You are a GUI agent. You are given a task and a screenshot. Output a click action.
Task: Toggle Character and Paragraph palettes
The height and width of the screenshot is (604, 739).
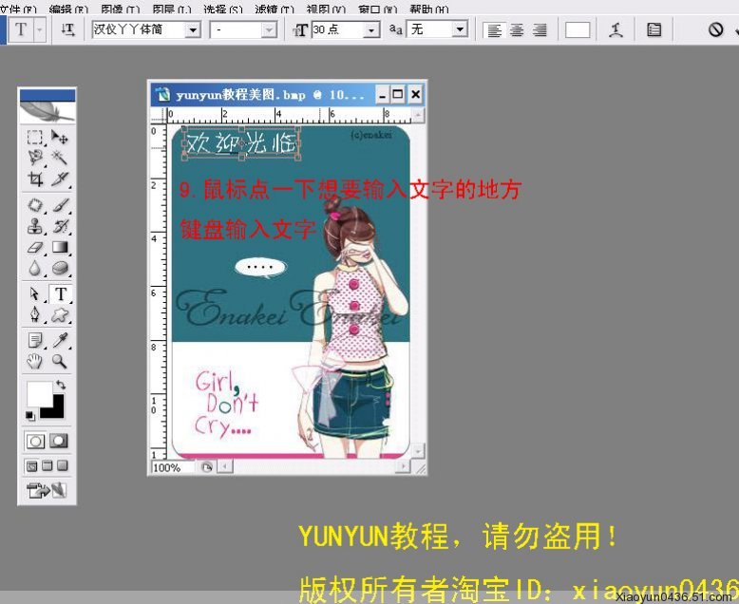point(654,30)
